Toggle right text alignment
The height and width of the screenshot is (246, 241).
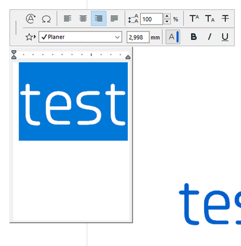click(98, 18)
